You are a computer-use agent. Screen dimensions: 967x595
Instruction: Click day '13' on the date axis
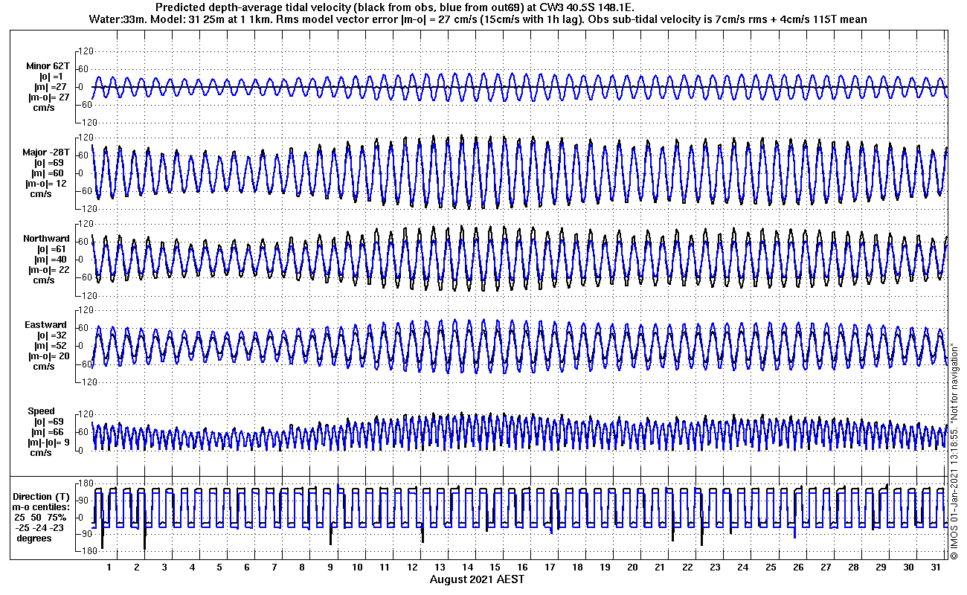point(439,567)
